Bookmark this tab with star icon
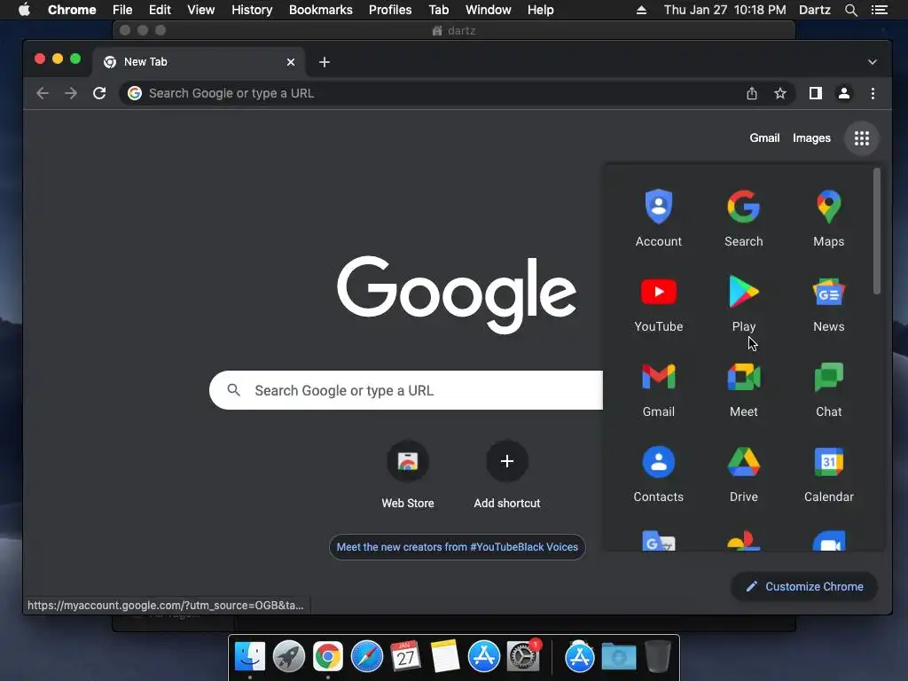This screenshot has height=681, width=908. click(x=780, y=93)
